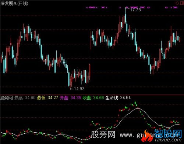Click the red diamond icon at top right
The width and height of the screenshot is (184, 144).
(x=177, y=3)
